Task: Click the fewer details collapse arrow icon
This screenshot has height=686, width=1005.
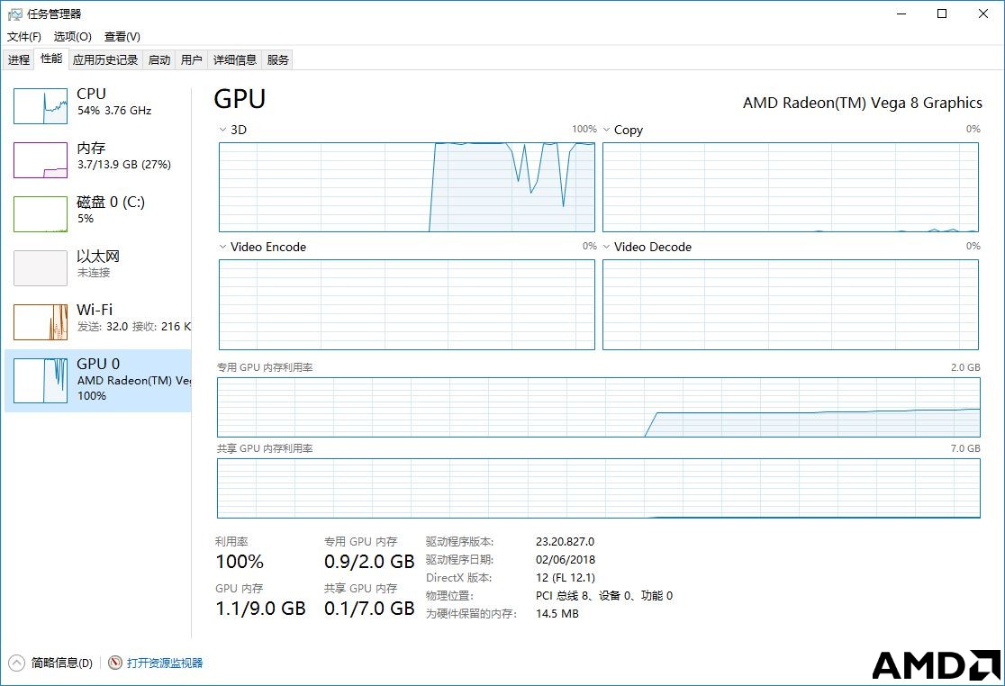Action: pos(17,663)
